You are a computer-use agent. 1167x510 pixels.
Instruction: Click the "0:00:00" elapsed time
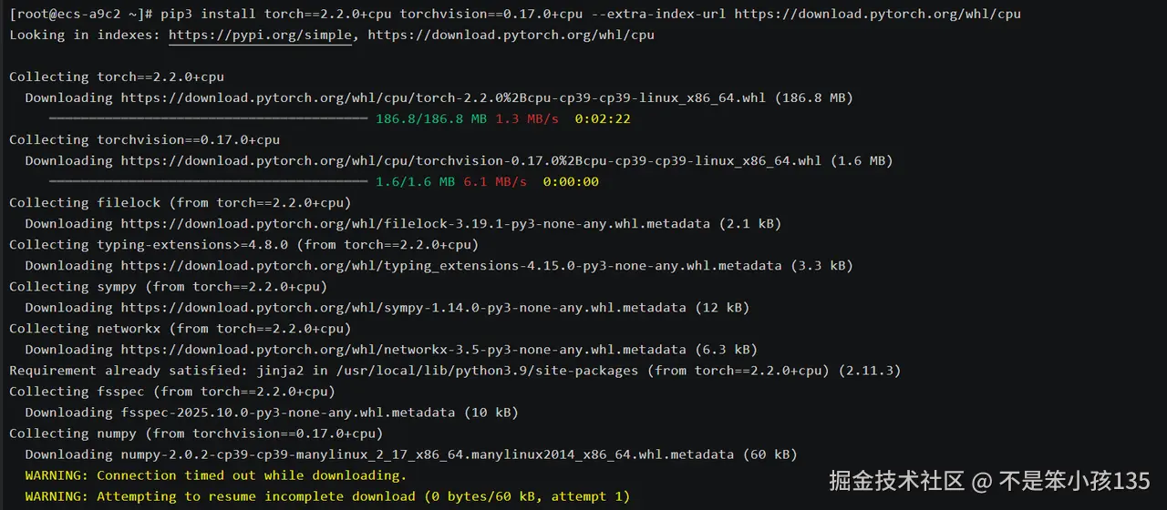click(571, 181)
